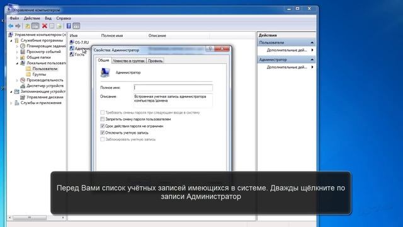Screen dimensions: 403x227
Task: Open Дополнительные действия under Администратор
Action: point(287,67)
